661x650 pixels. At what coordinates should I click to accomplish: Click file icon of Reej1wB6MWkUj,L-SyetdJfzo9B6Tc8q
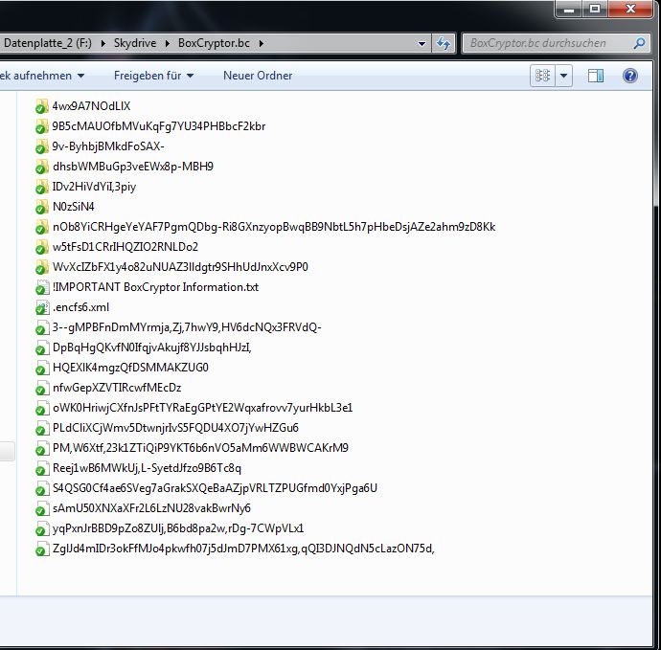click(41, 469)
